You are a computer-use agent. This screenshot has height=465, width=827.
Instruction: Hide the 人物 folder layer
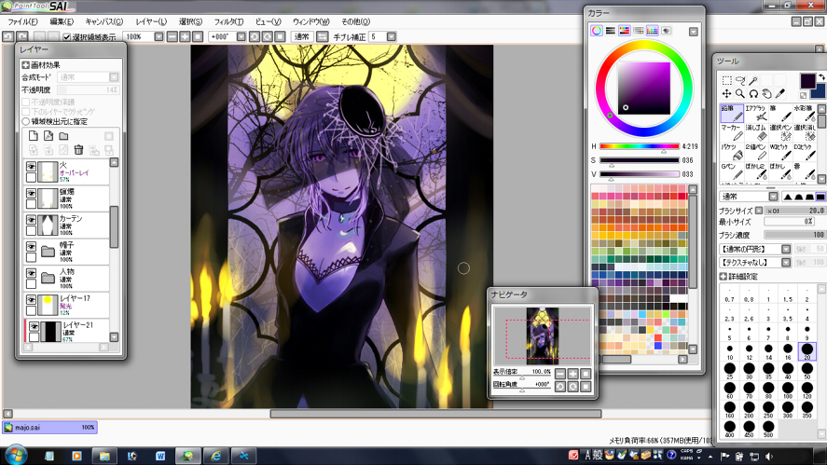(x=31, y=273)
